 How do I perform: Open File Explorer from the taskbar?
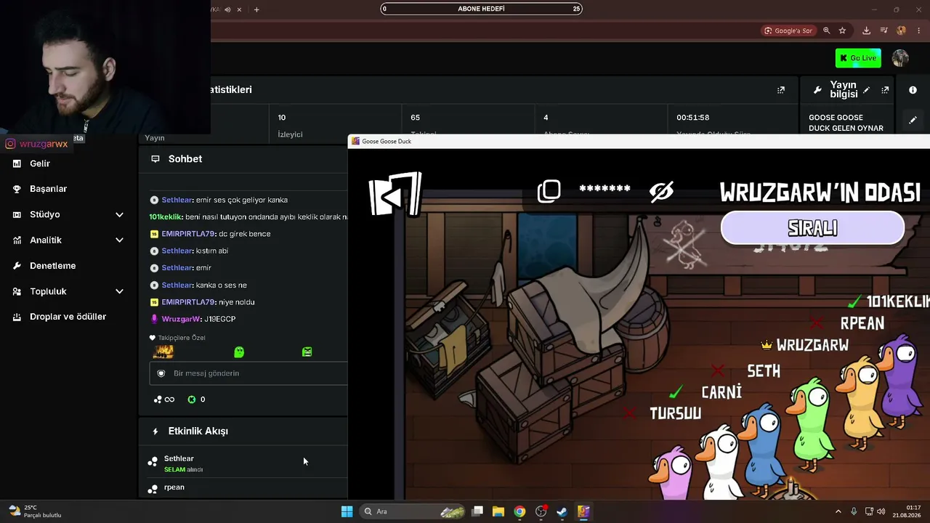point(498,511)
